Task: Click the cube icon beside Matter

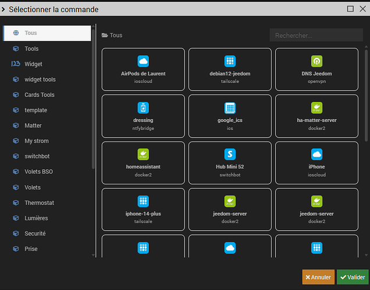Action: (x=16, y=126)
